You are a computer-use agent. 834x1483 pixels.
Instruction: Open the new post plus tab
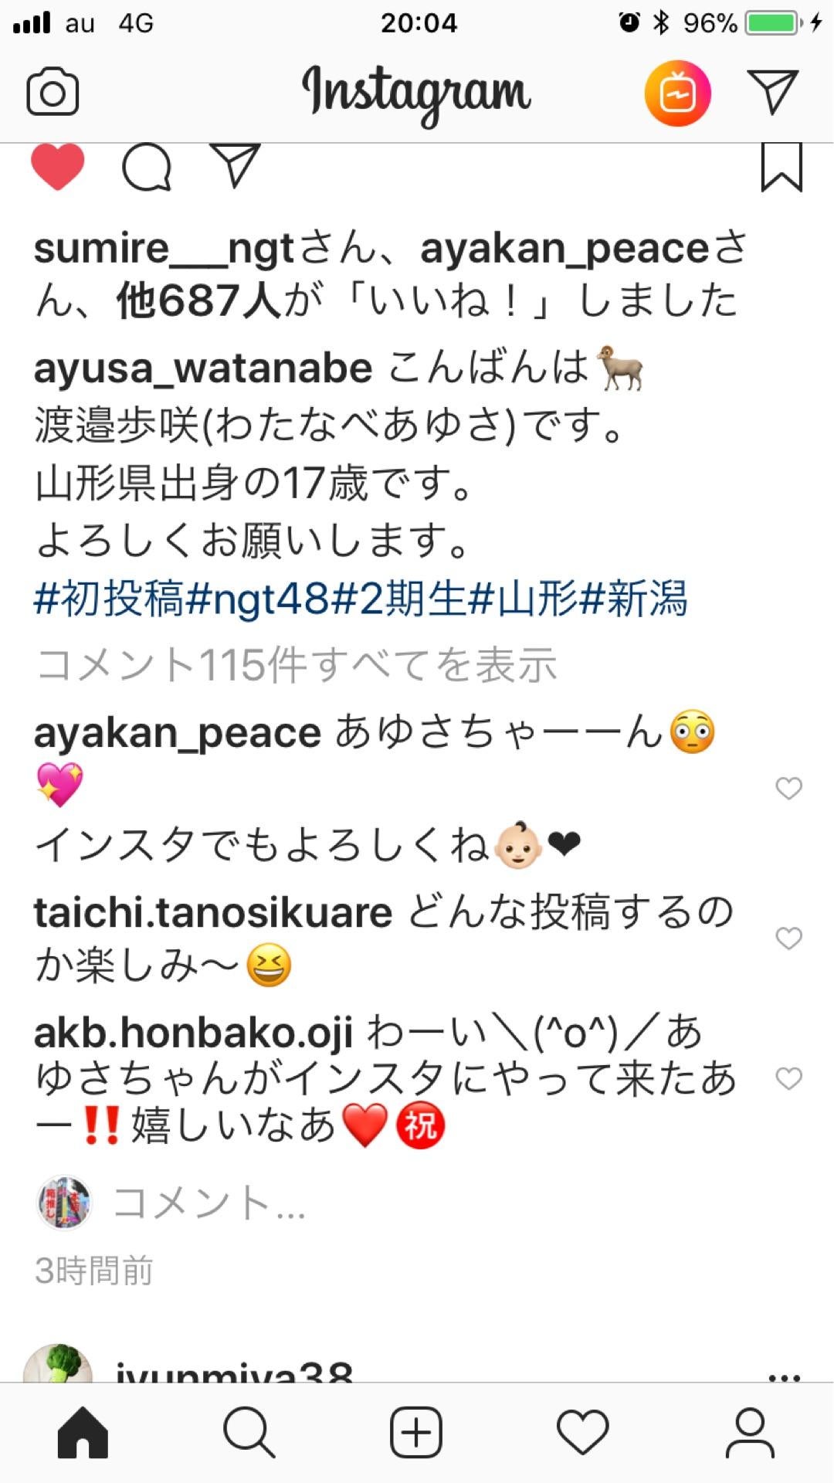(x=416, y=1432)
